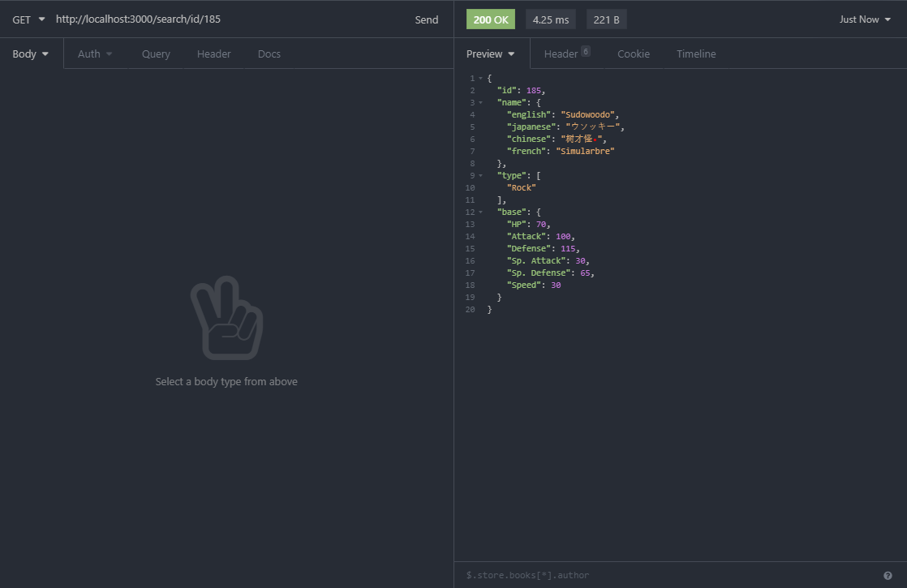Click the response filter JSONPath field
907x588 pixels.
coord(668,575)
